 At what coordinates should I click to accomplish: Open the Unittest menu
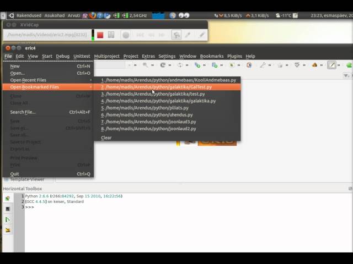click(x=82, y=56)
